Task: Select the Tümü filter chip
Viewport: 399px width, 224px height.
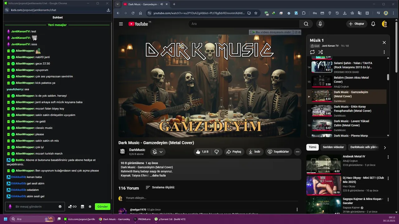Action: (x=312, y=147)
